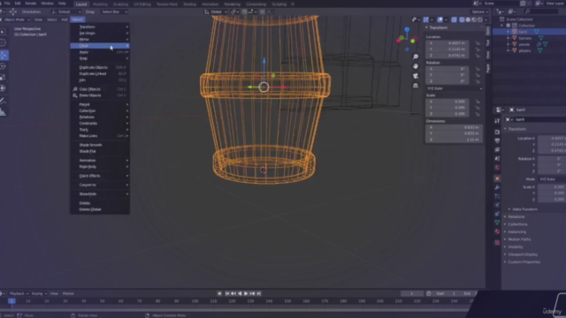Open World properties tab icon

pos(497,168)
